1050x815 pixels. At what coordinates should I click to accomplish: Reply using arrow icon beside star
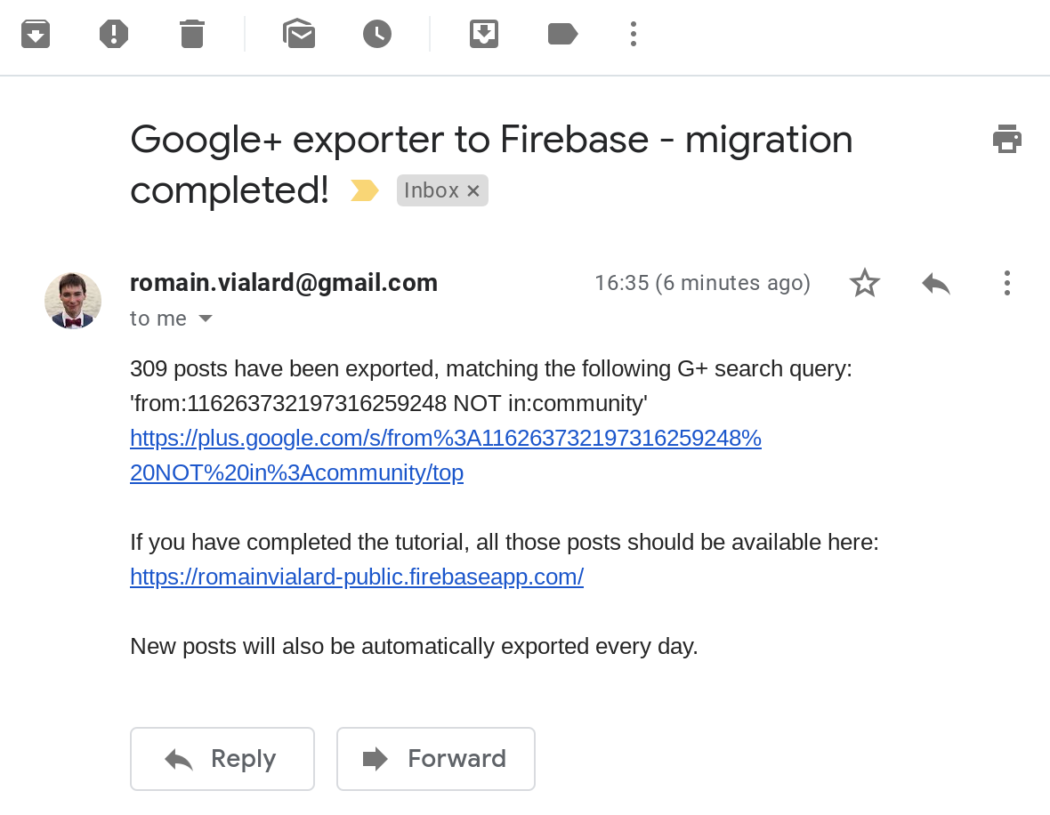tap(936, 284)
